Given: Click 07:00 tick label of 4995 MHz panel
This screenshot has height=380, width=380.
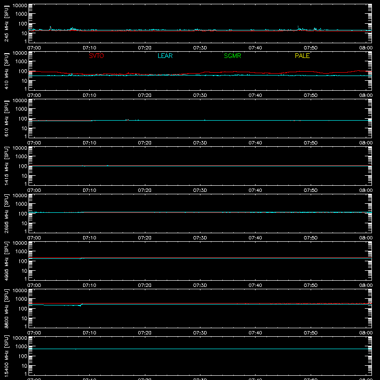Looking at the screenshot, I should (34, 285).
